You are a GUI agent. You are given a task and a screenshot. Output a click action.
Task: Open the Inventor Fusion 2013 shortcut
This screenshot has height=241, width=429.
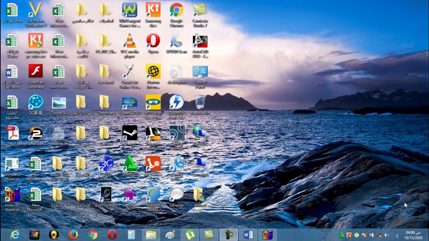tap(153, 138)
